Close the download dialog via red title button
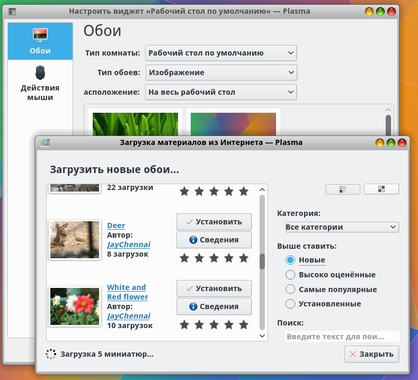 pyautogui.click(x=402, y=143)
